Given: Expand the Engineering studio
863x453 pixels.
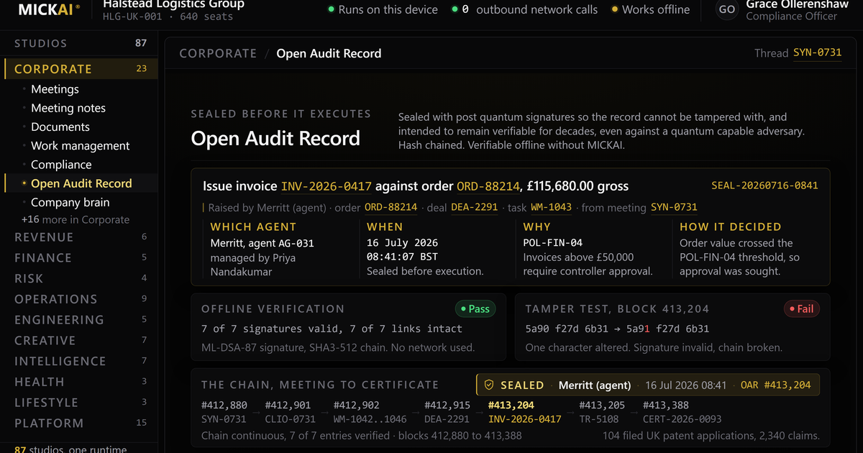Looking at the screenshot, I should 79,320.
